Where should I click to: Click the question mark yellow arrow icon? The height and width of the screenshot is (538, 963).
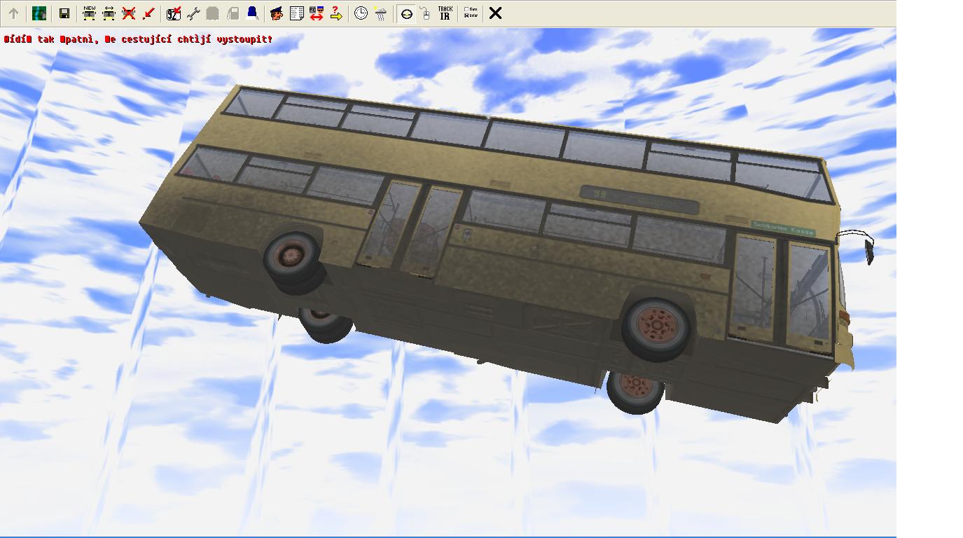point(336,13)
